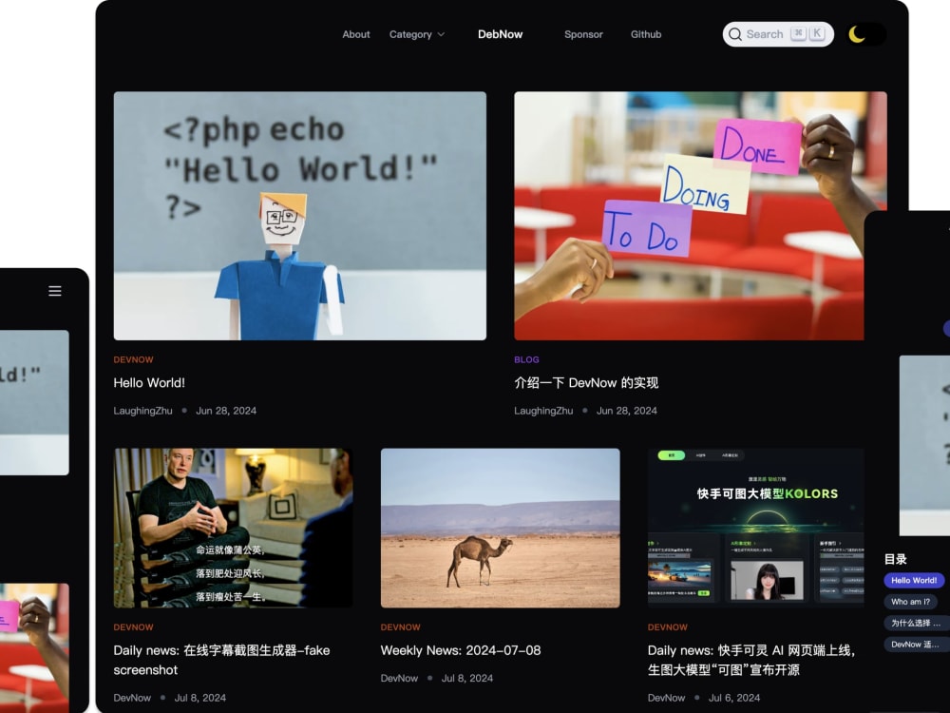
Task: Click the 目录 heading
Action: tap(896, 559)
